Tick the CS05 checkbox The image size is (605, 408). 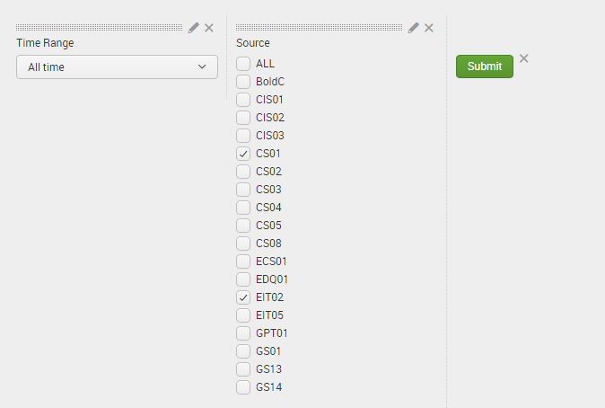pyautogui.click(x=243, y=226)
